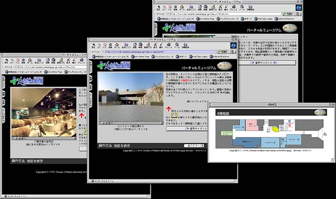Click 地図を表示 in the middle window
The image size is (336, 199).
[x=122, y=146]
